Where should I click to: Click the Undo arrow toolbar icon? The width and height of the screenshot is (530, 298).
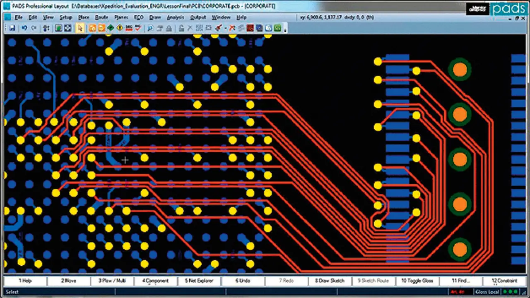tap(24, 28)
